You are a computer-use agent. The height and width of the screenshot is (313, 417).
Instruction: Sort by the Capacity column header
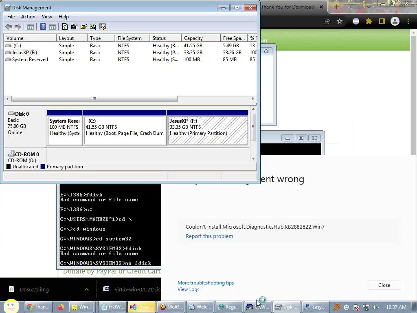tap(201, 38)
